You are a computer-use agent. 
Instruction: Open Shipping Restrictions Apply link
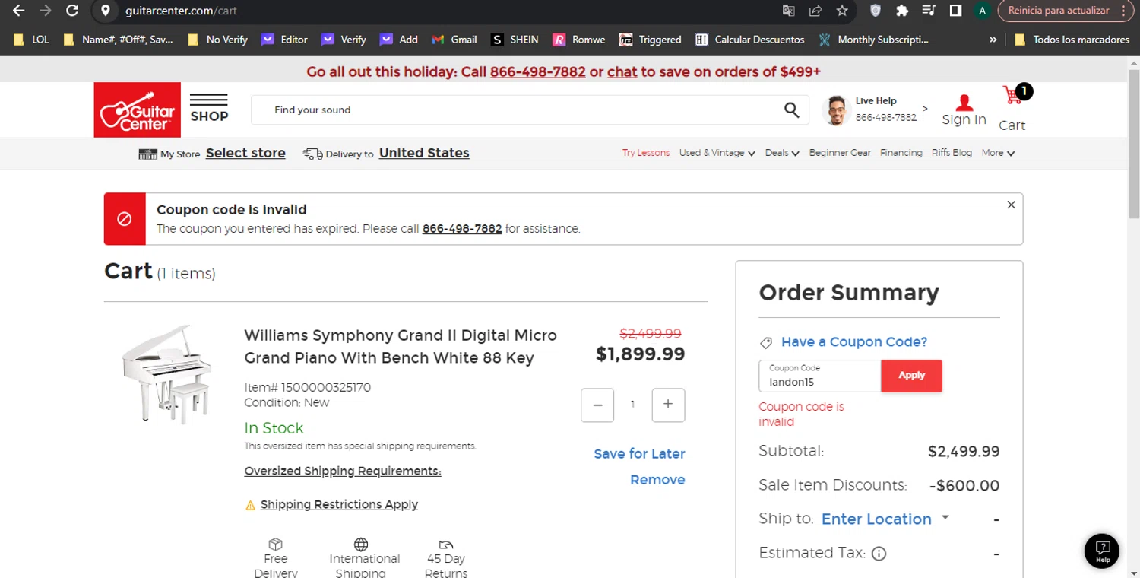tap(339, 505)
